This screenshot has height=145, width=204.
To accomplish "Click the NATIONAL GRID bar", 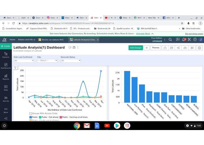I will [x=127, y=87].
